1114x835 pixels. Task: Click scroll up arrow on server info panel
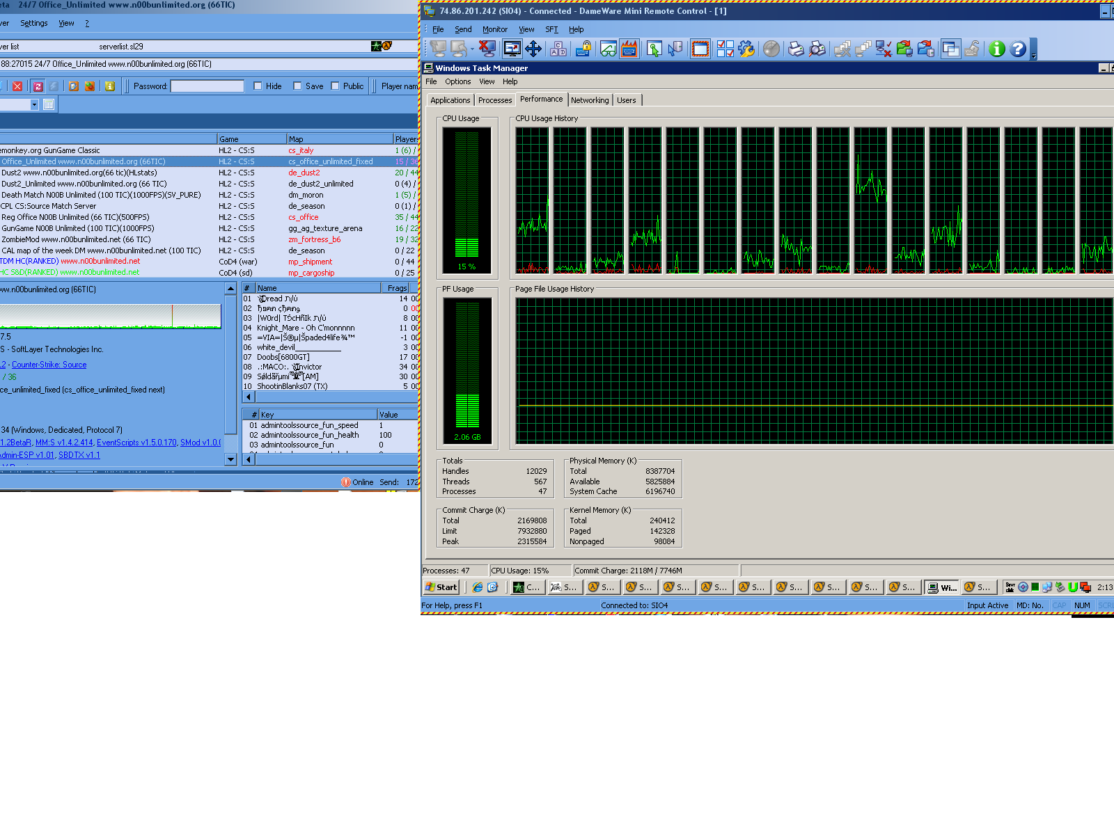coord(231,288)
